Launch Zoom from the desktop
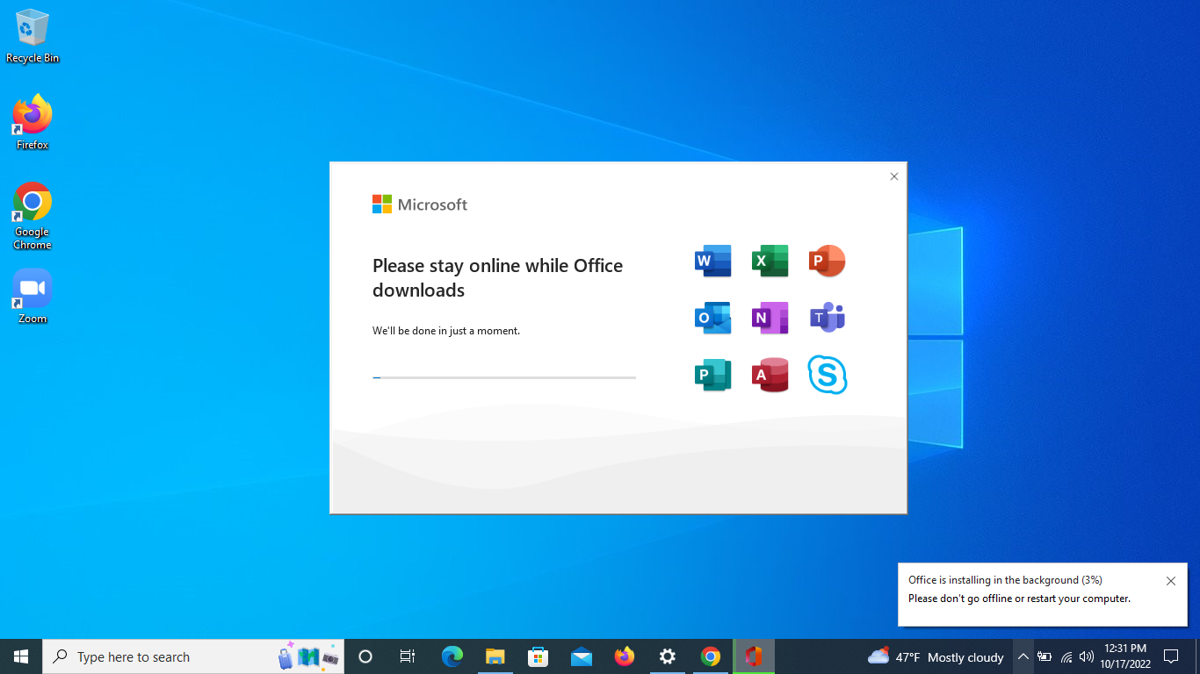Image resolution: width=1200 pixels, height=674 pixels. (32, 288)
